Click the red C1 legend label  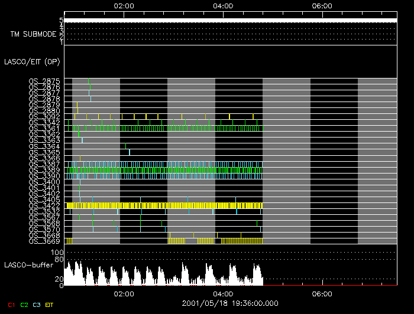10,305
